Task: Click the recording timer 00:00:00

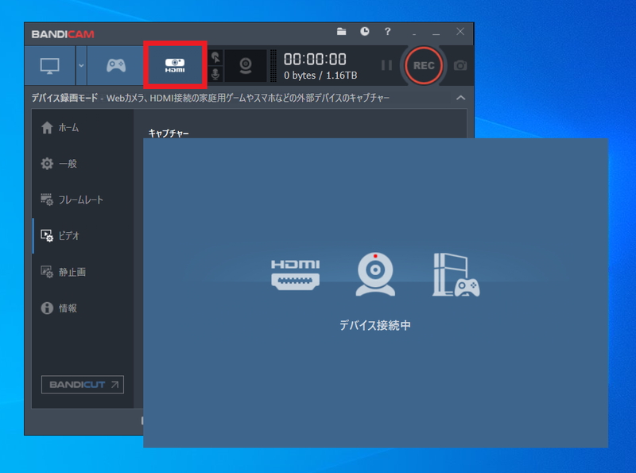Action: 315,60
